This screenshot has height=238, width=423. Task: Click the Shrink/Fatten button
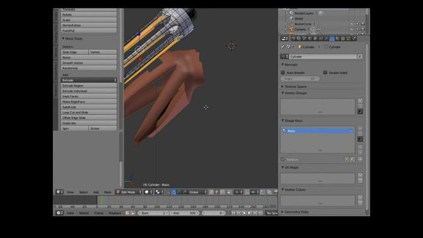coord(89,25)
